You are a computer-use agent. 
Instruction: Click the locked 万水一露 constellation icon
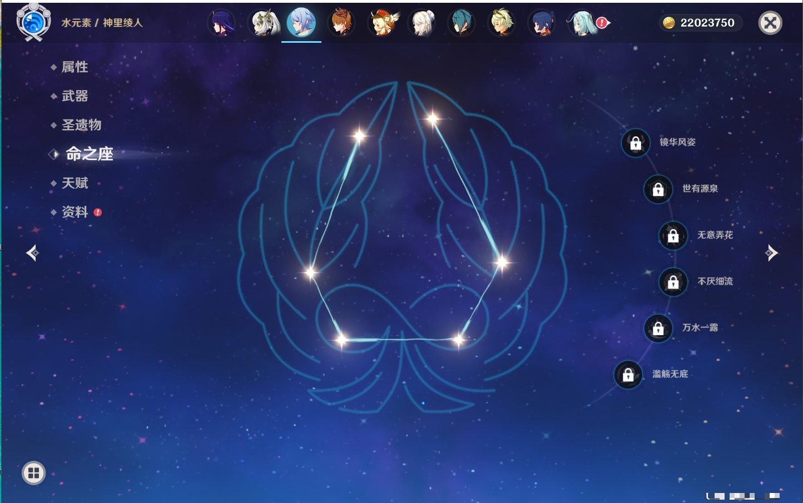[658, 328]
